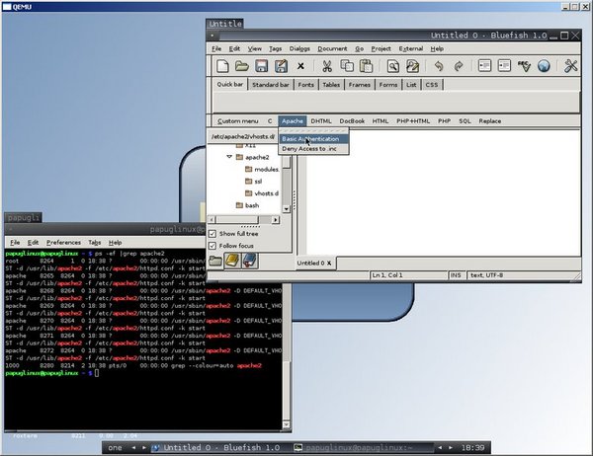The width and height of the screenshot is (593, 456).
Task: Click the Spell check icon
Action: (521, 67)
